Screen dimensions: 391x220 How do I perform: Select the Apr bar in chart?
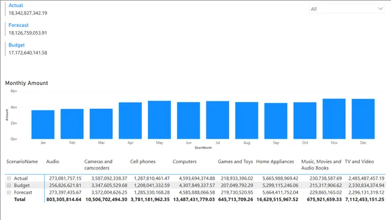[x=130, y=120]
